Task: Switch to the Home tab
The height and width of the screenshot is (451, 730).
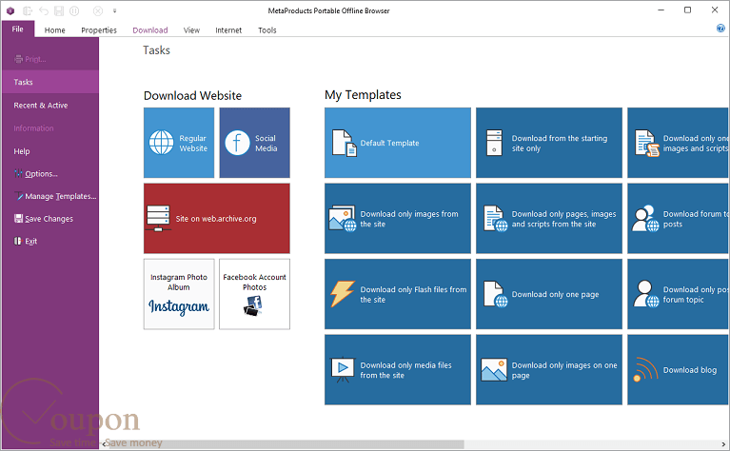Action: [x=54, y=30]
